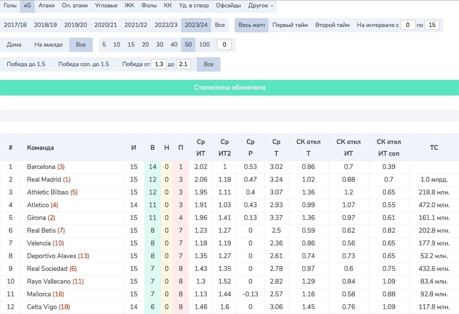
Task: Set last 30 matches filter
Action: tap(160, 45)
